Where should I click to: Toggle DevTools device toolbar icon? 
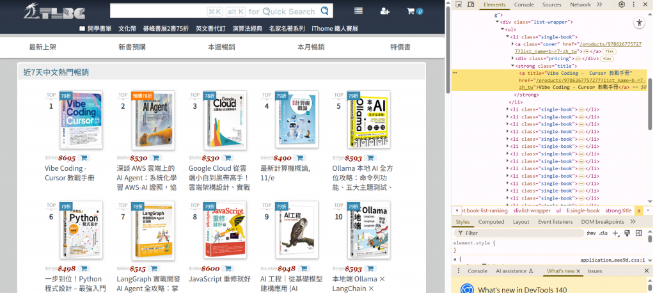[470, 4]
